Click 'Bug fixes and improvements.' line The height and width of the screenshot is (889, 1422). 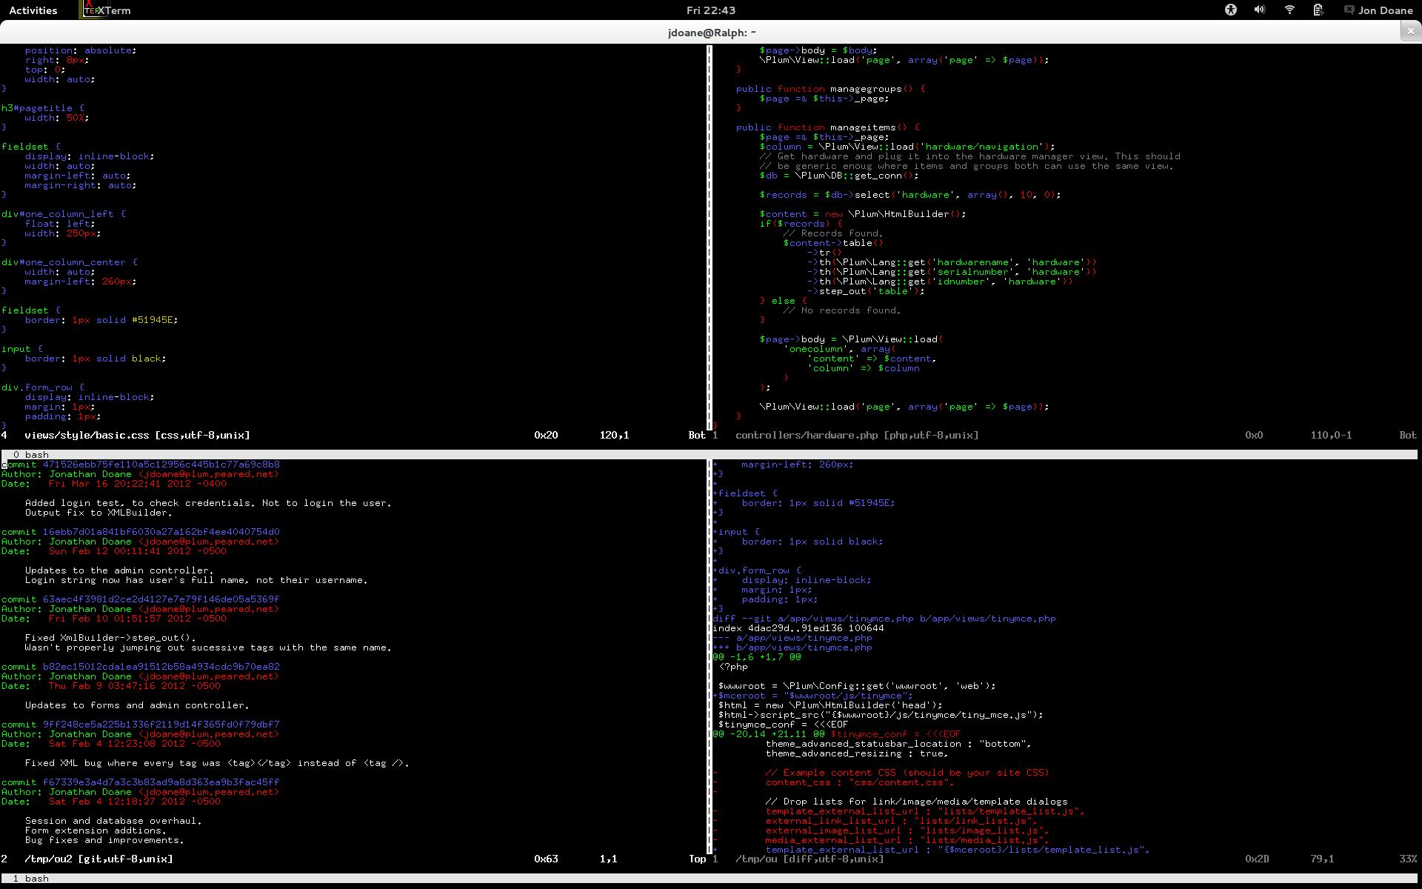tap(104, 840)
